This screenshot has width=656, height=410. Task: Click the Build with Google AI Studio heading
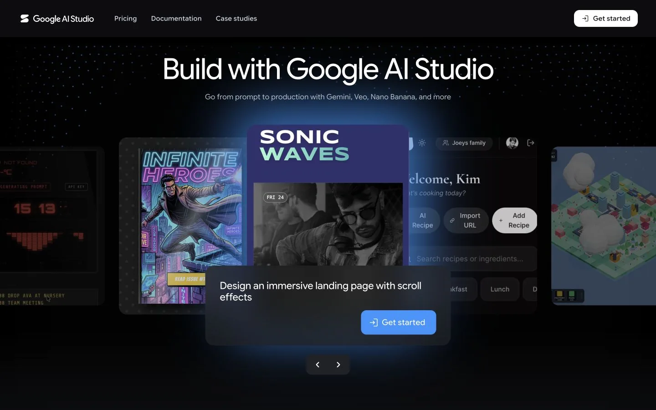(x=328, y=69)
